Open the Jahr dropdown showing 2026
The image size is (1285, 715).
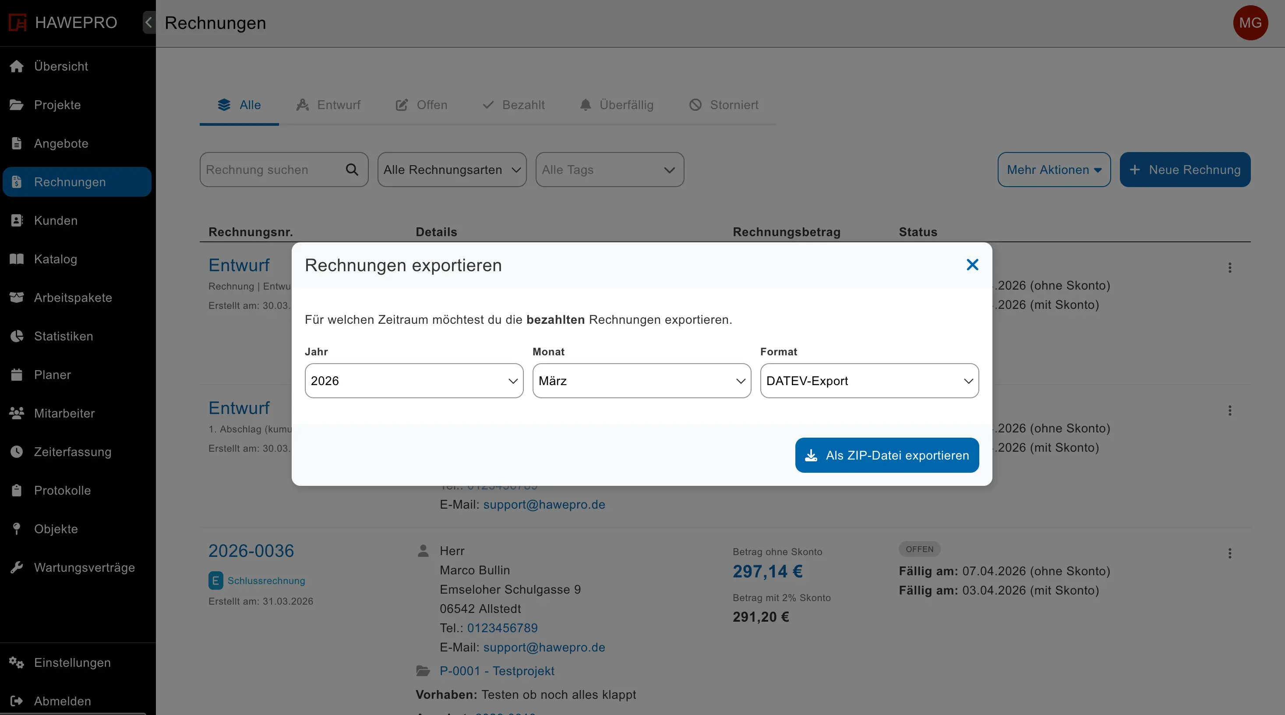coord(413,381)
